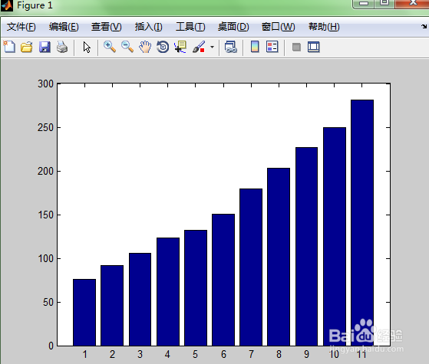Click the y-axis label 100
Screen dimensions: 429x364
pyautogui.click(x=46, y=258)
